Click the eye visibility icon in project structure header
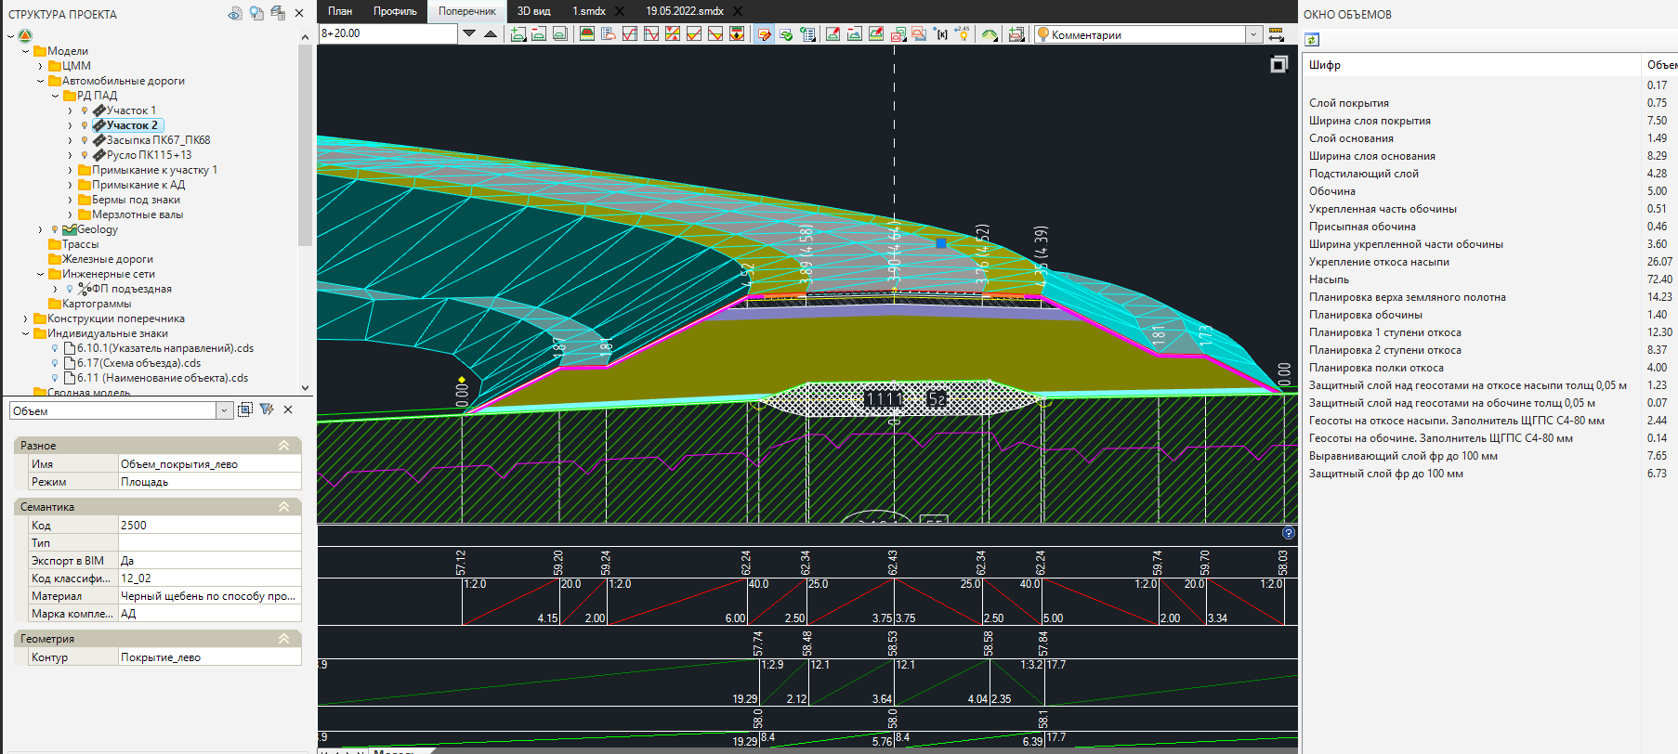Screen dimensions: 1678x754 (x=235, y=13)
